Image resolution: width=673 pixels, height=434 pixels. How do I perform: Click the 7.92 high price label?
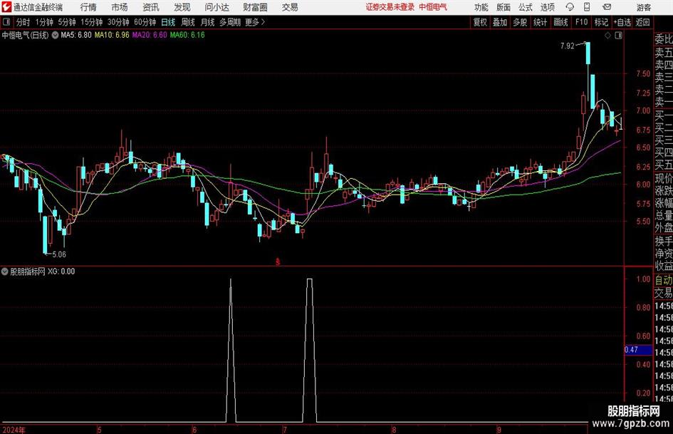[567, 46]
